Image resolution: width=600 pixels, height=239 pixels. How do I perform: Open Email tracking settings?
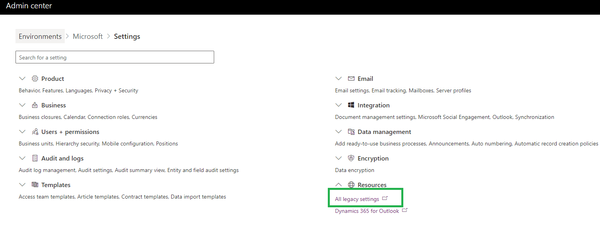pyautogui.click(x=389, y=90)
